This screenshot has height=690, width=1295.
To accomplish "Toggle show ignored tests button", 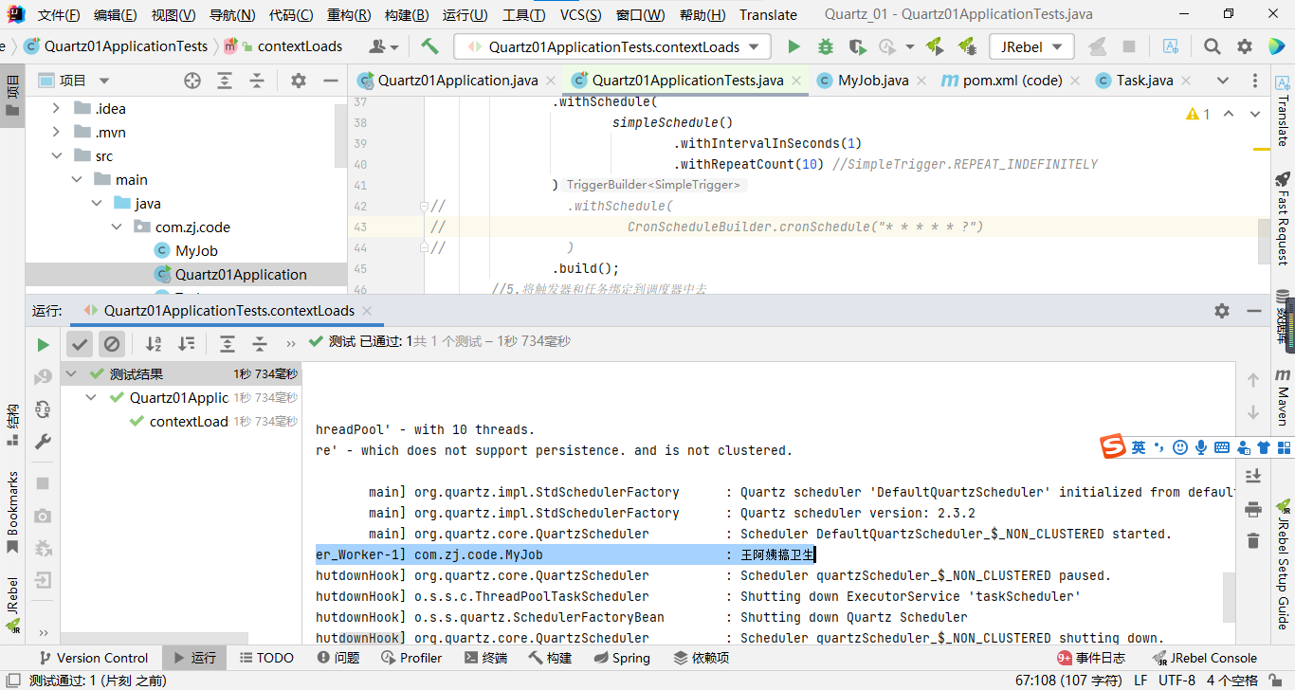I will tap(112, 343).
